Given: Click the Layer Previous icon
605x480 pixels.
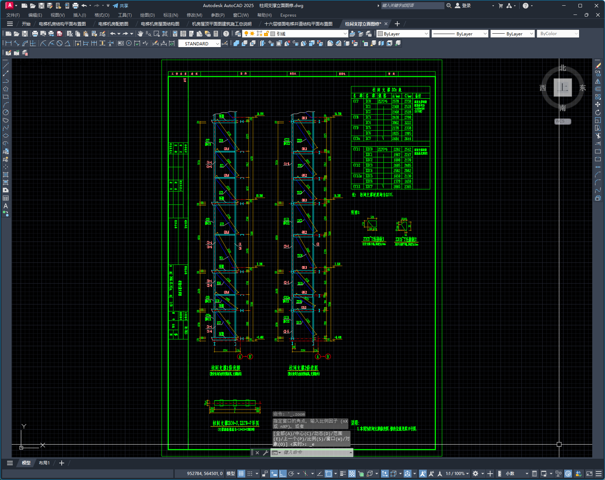Looking at the screenshot, I should (x=361, y=34).
